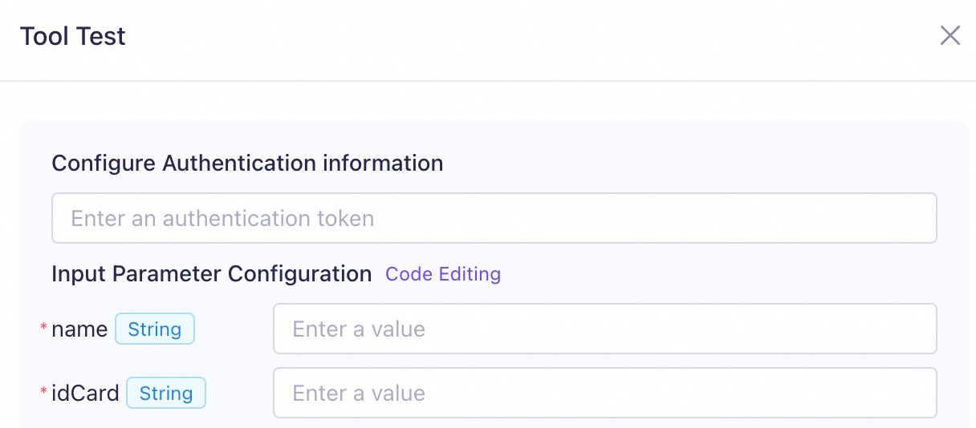Open Code Editing mode
This screenshot has height=428, width=976.
tap(442, 274)
